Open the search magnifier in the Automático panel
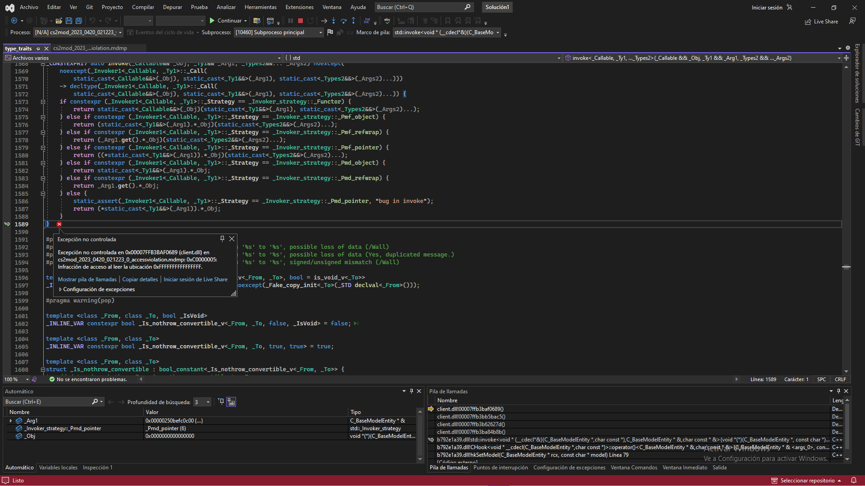This screenshot has height=486, width=865. pyautogui.click(x=95, y=401)
